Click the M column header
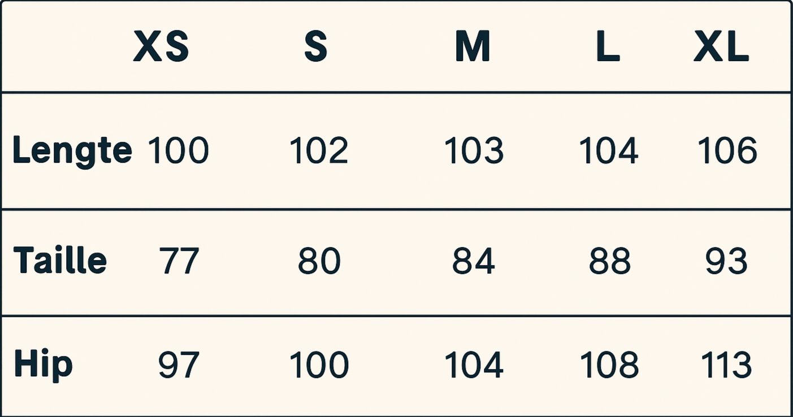The height and width of the screenshot is (417, 793). (473, 47)
